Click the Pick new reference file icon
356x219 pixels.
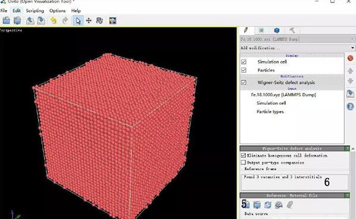point(246,205)
